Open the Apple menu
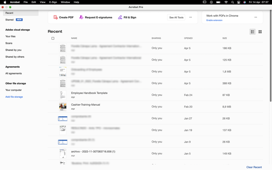272x170 pixels. (x=5, y=2)
